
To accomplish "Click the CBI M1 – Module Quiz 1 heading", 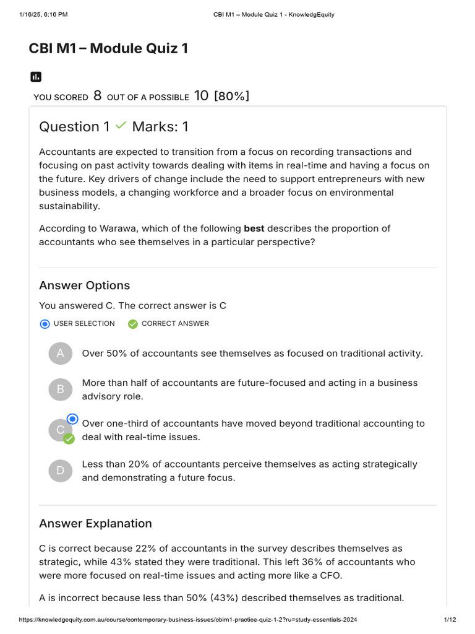I will [x=108, y=48].
